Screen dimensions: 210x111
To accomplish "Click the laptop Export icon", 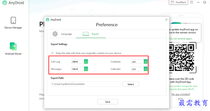I will [x=86, y=34].
